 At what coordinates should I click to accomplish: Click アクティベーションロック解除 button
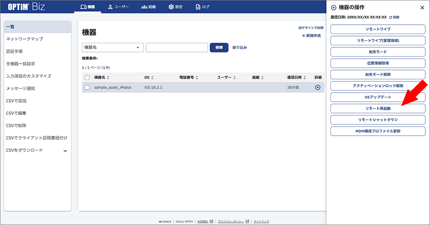click(x=378, y=85)
